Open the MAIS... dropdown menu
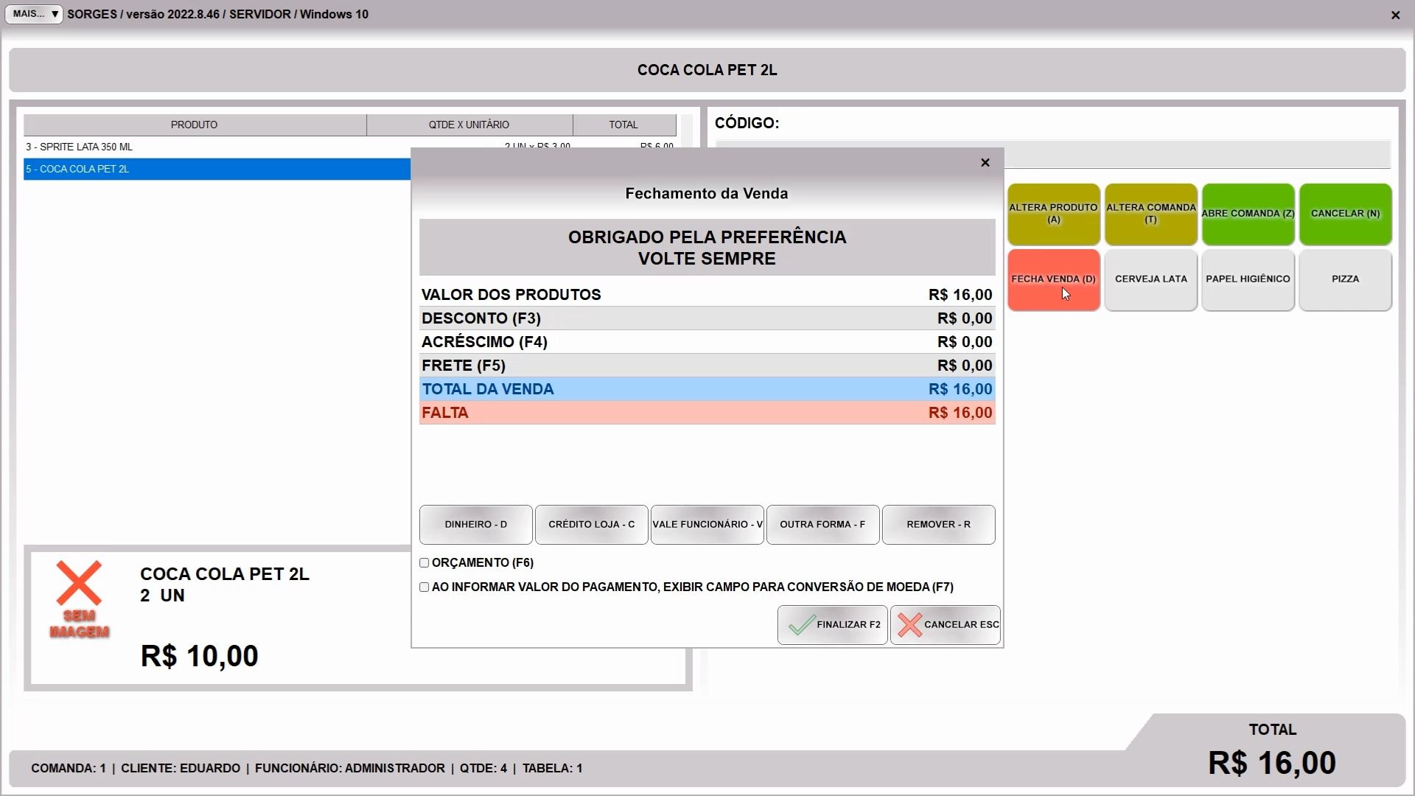The width and height of the screenshot is (1415, 796). (34, 14)
